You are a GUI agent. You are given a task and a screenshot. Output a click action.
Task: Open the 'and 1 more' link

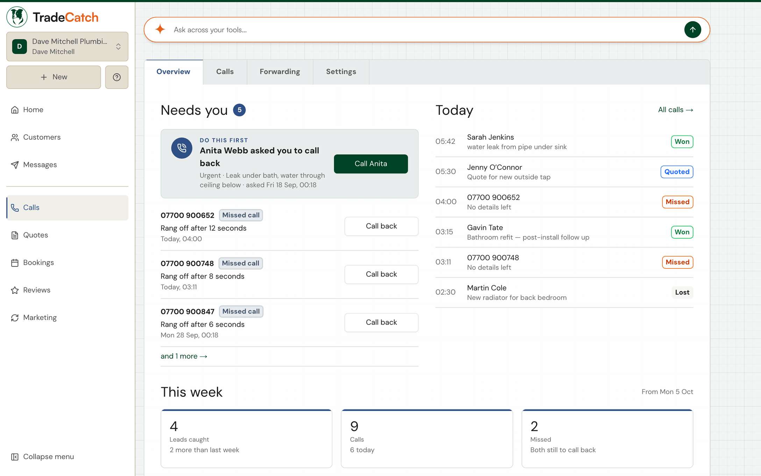(184, 356)
